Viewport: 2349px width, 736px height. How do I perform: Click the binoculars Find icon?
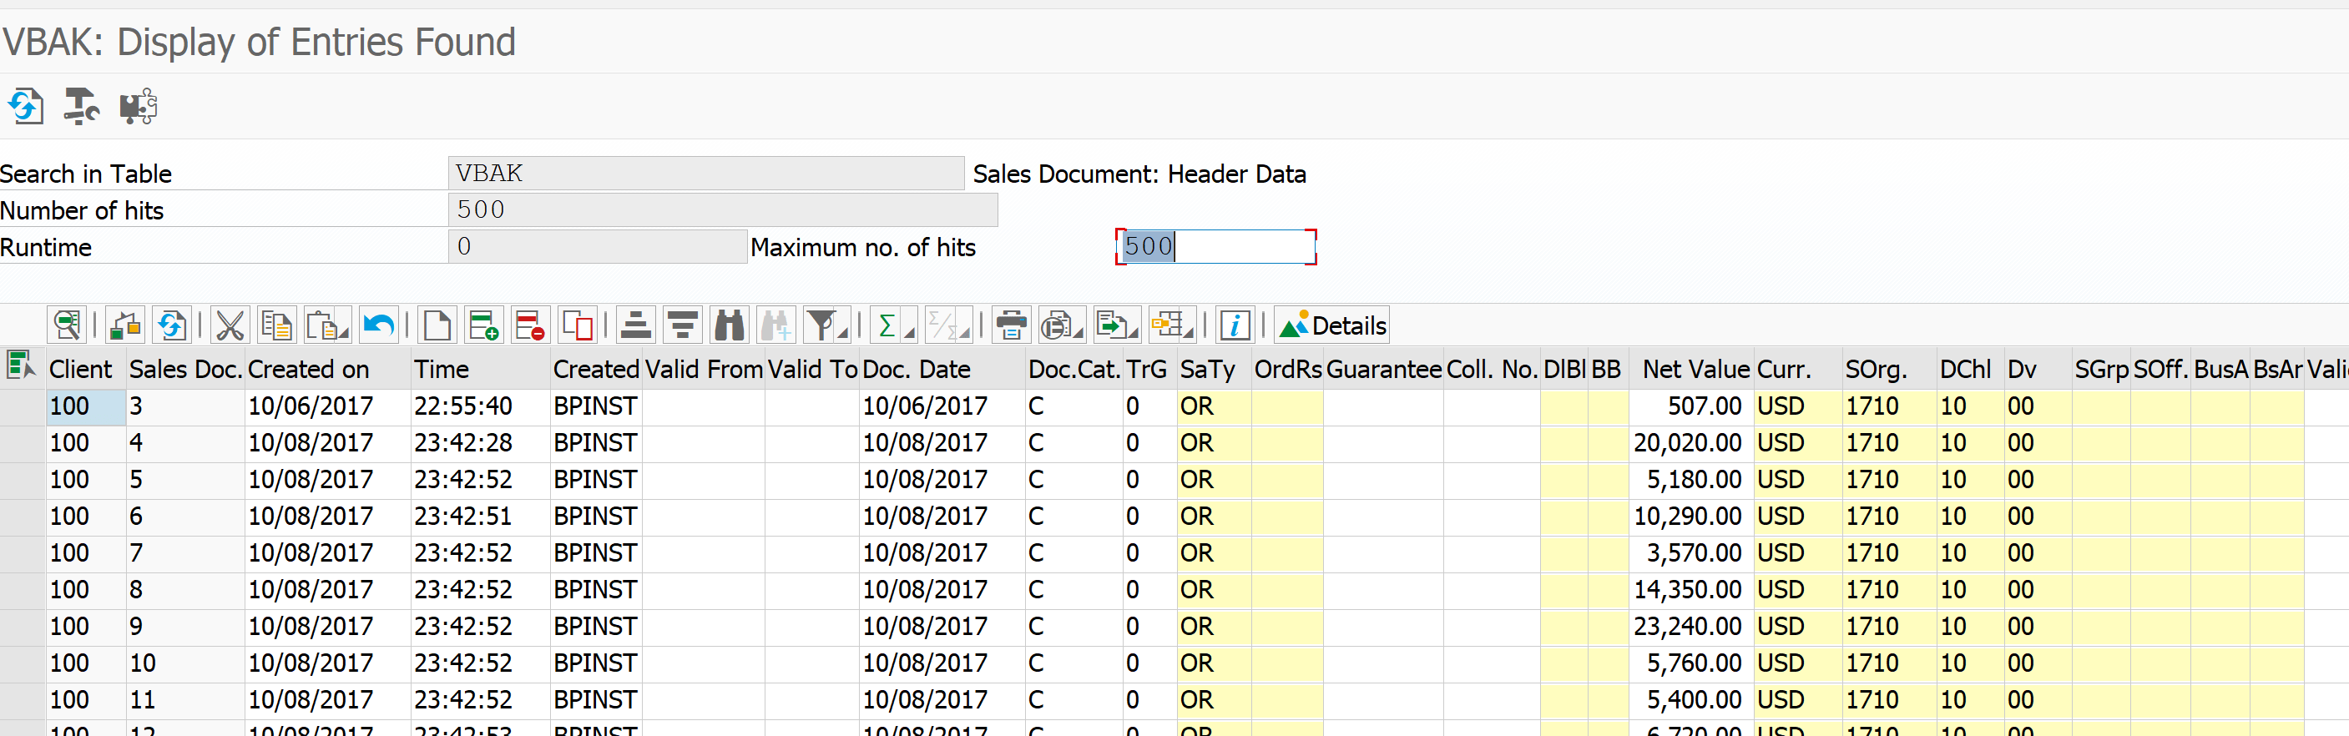tap(730, 325)
